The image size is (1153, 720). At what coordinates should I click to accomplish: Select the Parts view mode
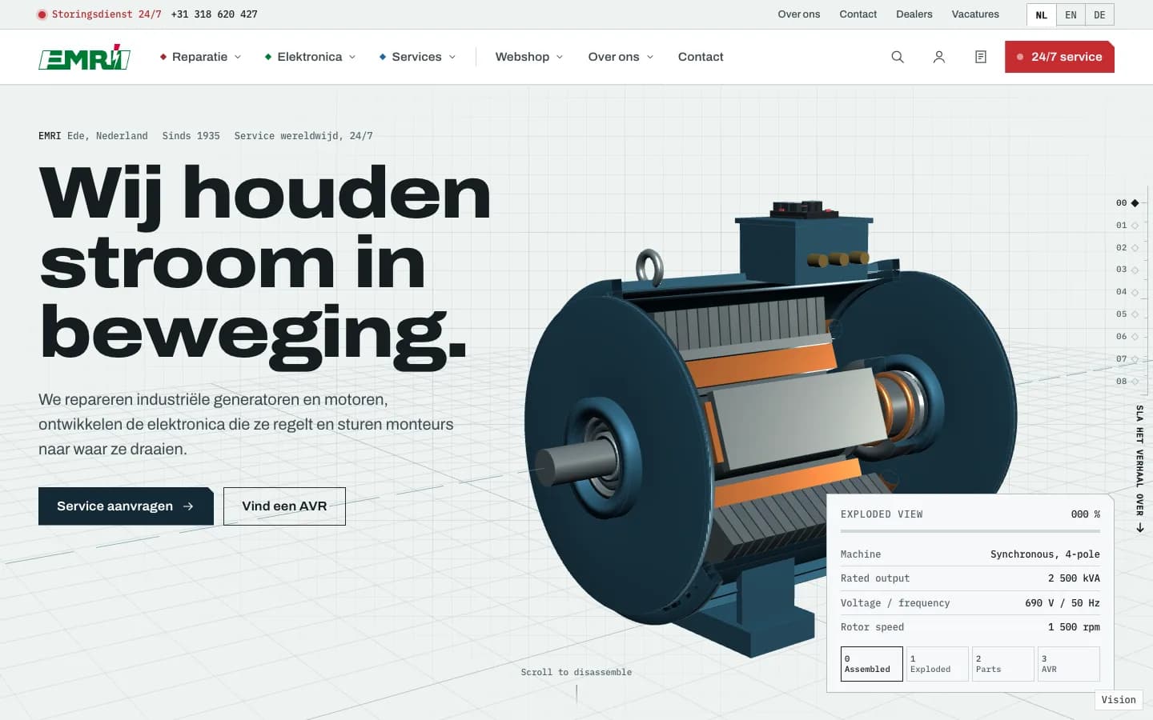tap(1003, 664)
